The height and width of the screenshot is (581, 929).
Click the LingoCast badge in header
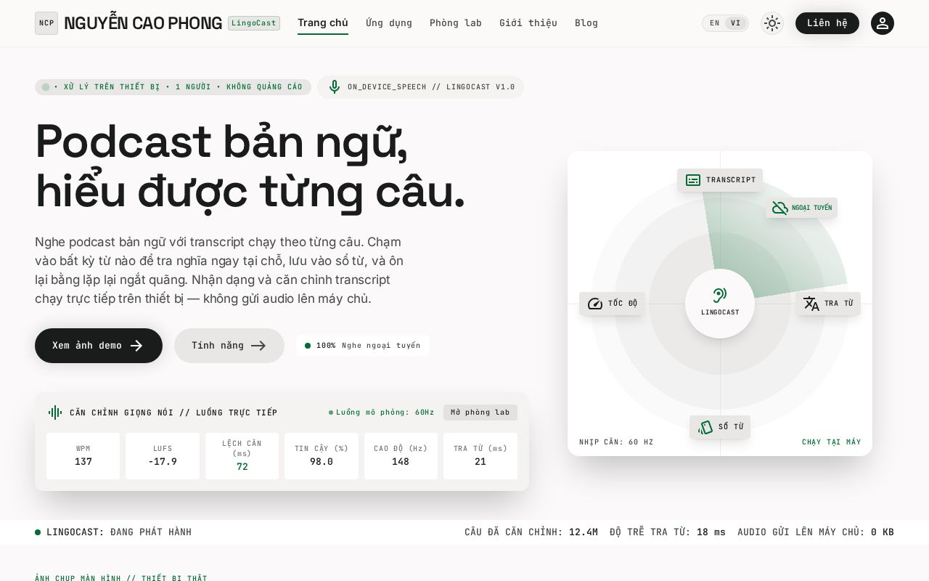tap(254, 23)
